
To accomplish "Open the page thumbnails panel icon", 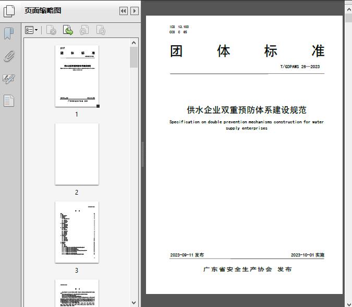I will tap(9, 11).
